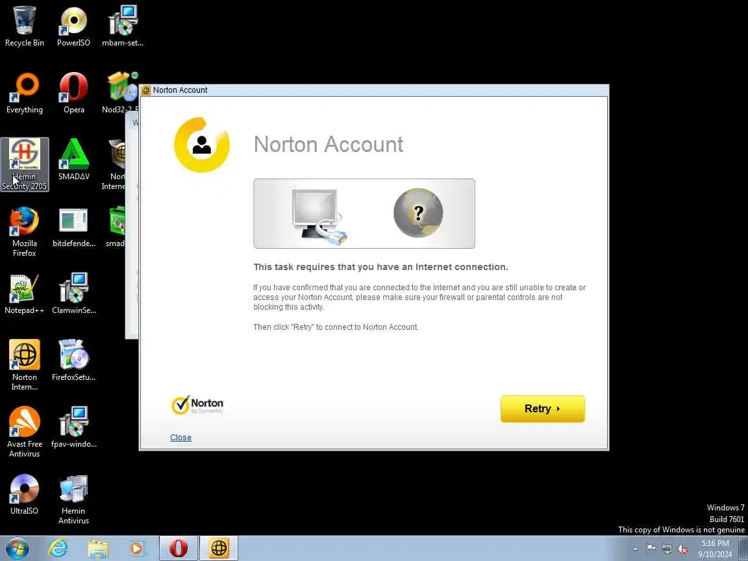Click the Norton by Symantec logo
Viewport: 748px width, 561px height.
pos(197,405)
